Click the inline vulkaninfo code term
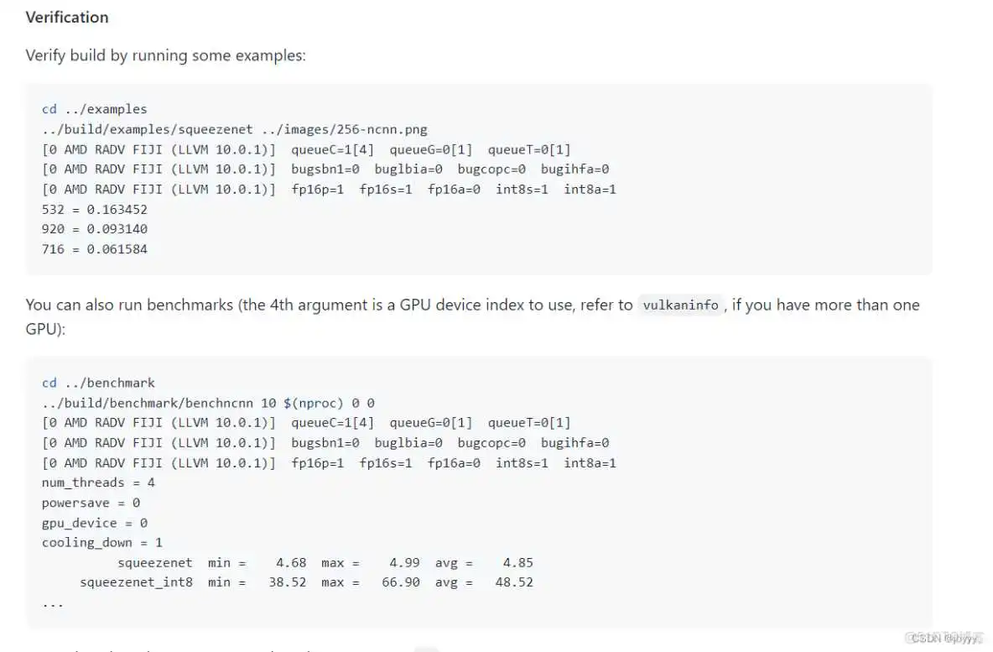The image size is (993, 652). (680, 305)
